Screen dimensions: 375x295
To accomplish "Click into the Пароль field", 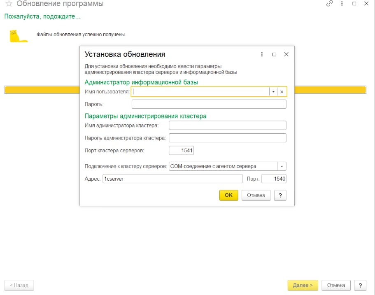I will click(x=209, y=104).
